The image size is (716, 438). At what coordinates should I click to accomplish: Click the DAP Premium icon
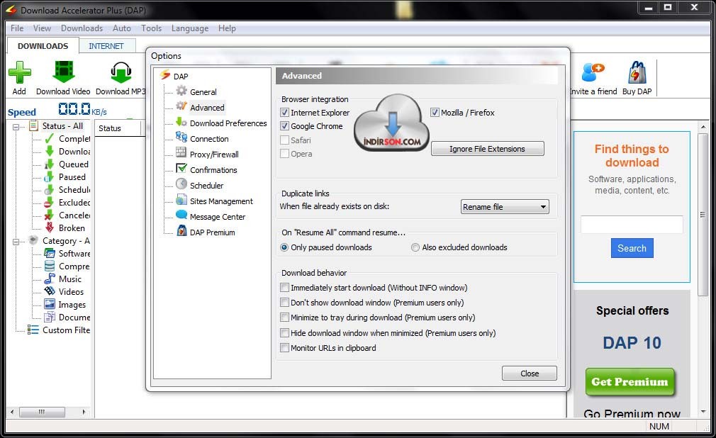point(181,230)
